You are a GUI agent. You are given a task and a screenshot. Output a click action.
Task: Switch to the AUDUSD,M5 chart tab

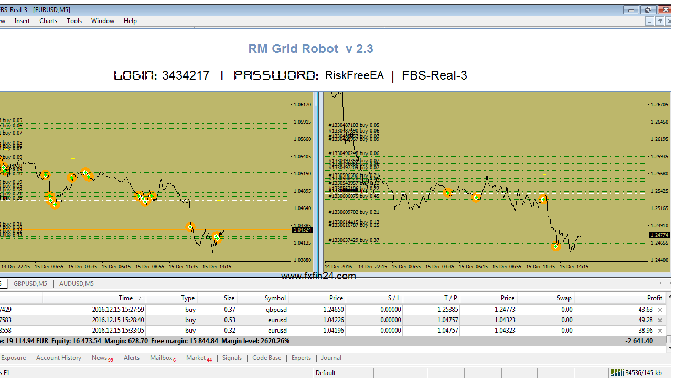click(x=77, y=284)
